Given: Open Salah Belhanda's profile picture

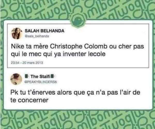Looking at the screenshot, I should 17,33.
